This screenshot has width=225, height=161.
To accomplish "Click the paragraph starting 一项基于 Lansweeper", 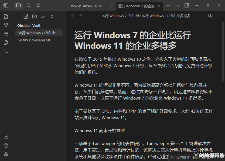I will click(x=144, y=150).
